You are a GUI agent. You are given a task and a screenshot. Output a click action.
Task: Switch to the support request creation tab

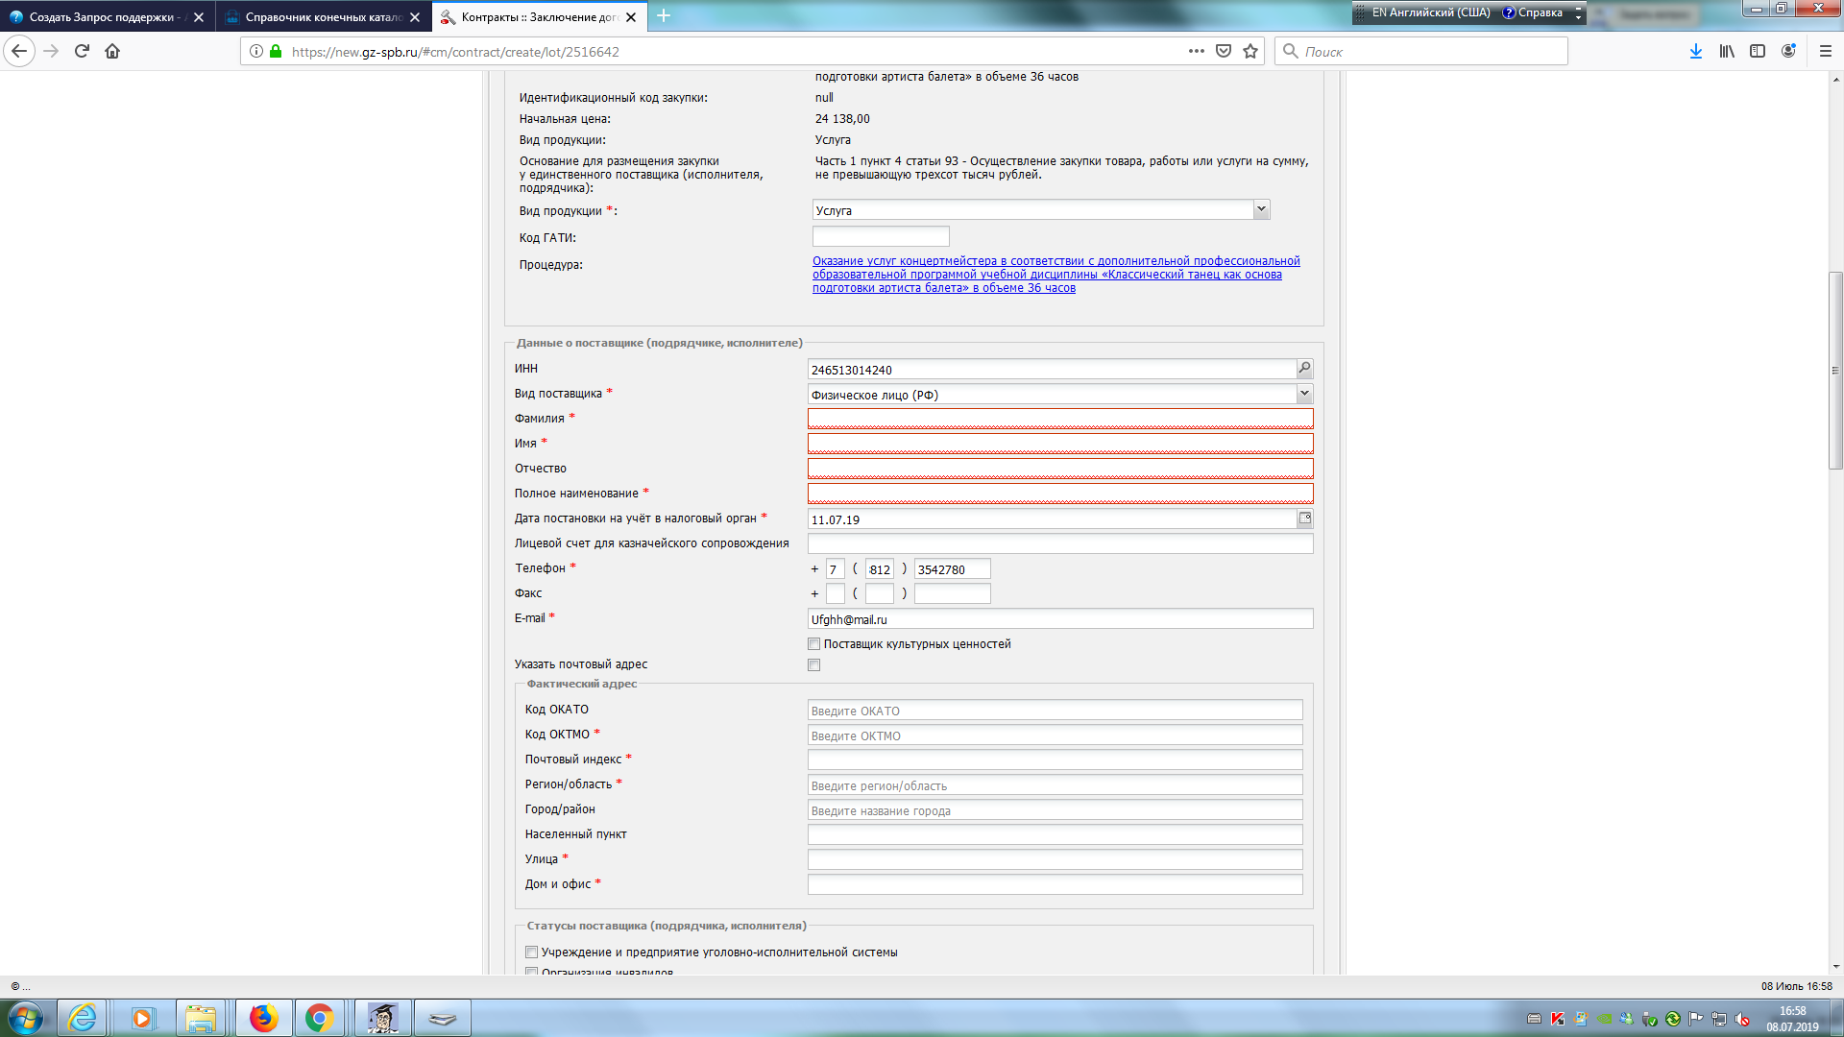pyautogui.click(x=101, y=17)
